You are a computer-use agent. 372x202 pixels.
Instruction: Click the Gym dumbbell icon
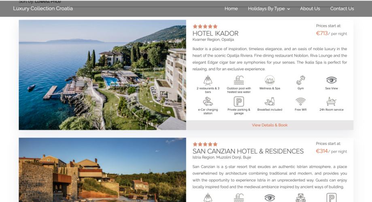click(x=301, y=80)
